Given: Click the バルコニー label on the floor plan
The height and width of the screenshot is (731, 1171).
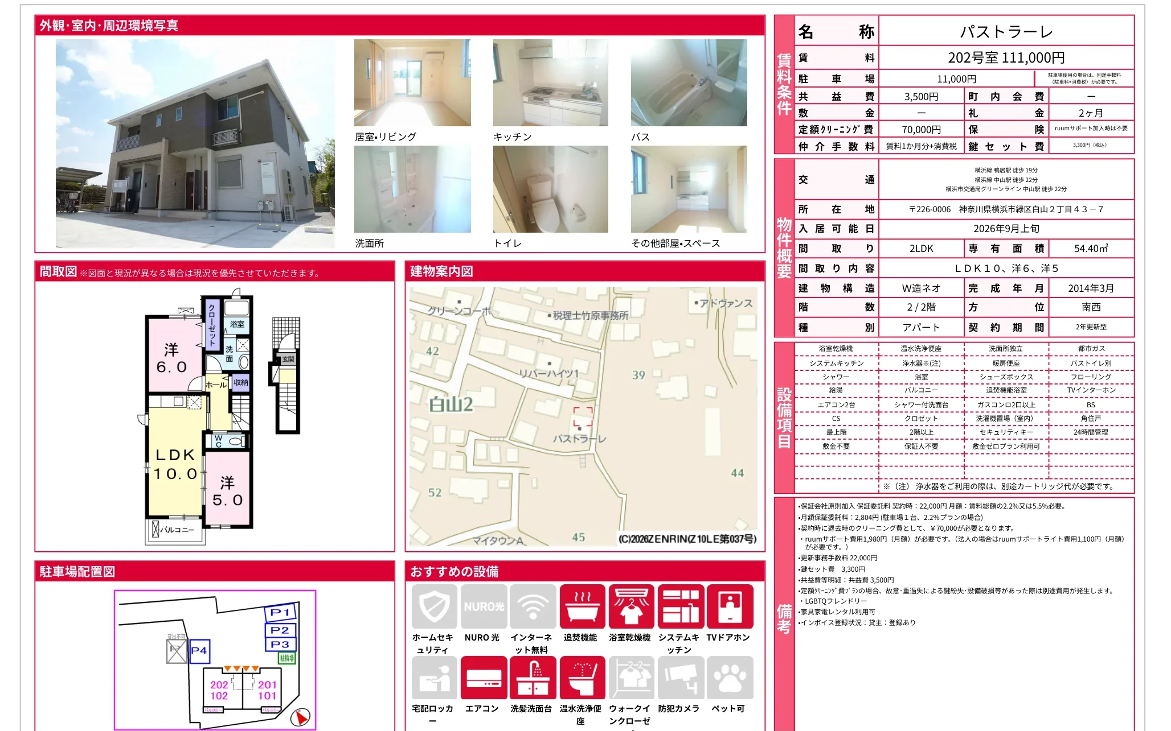Looking at the screenshot, I should 177,530.
